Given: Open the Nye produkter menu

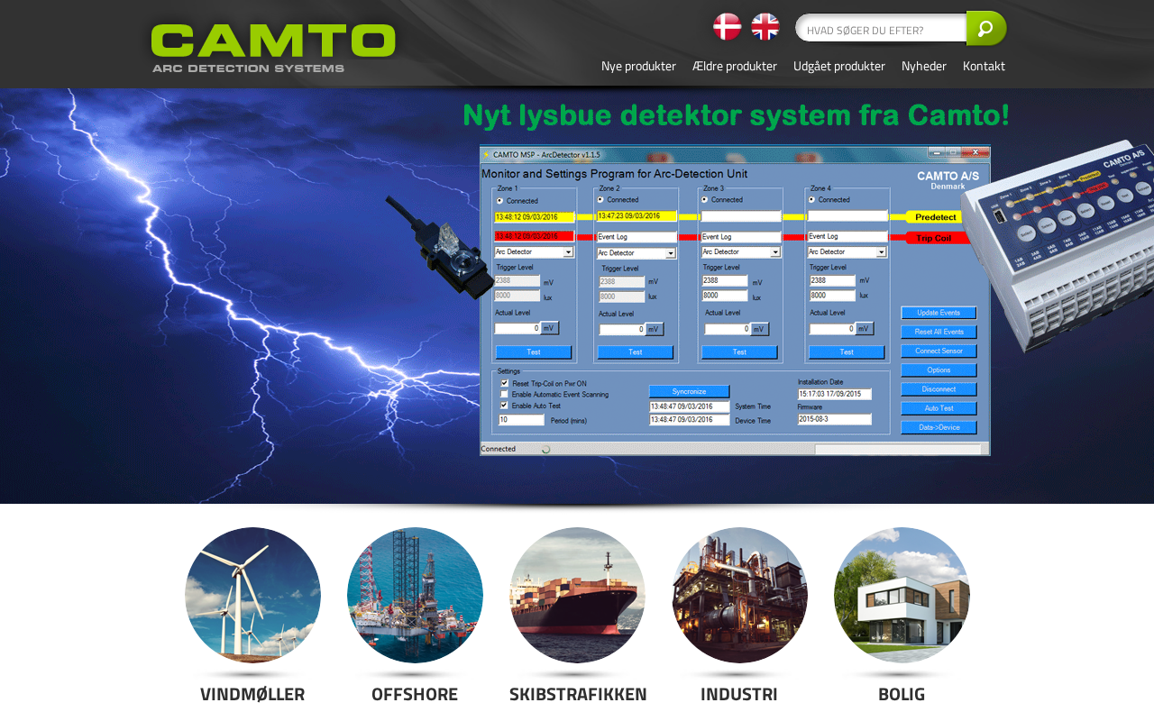Looking at the screenshot, I should [x=638, y=66].
